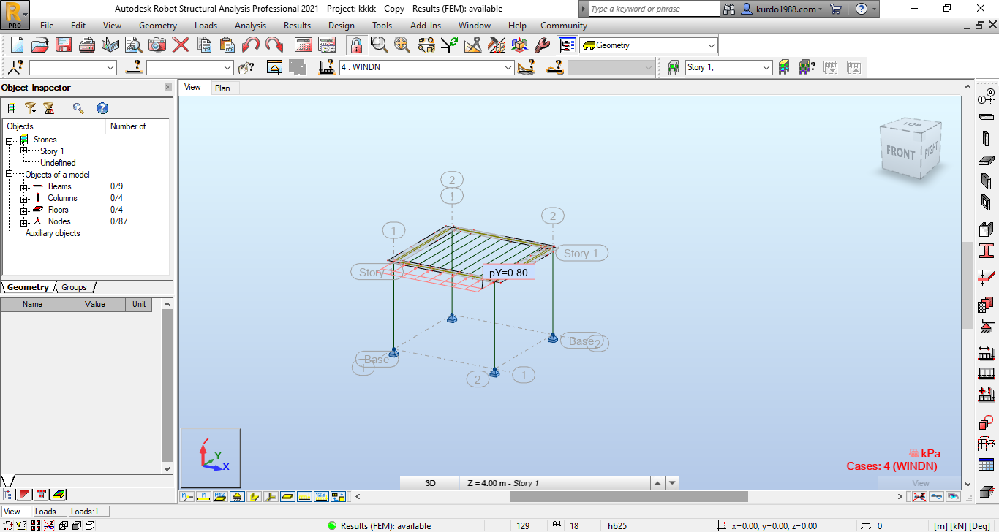Open Job Preferences with the wrench icon
This screenshot has height=532, width=999.
541,45
